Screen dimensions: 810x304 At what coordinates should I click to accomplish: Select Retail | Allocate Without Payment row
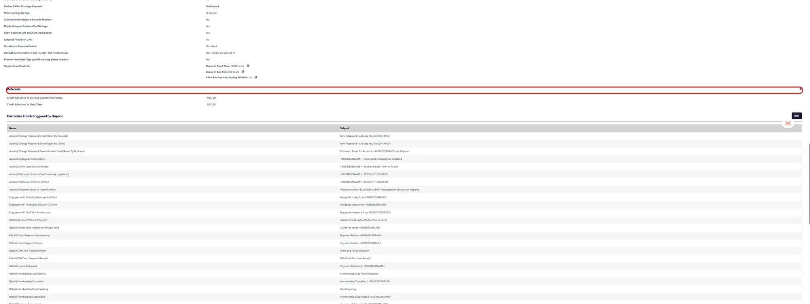pos(28,220)
